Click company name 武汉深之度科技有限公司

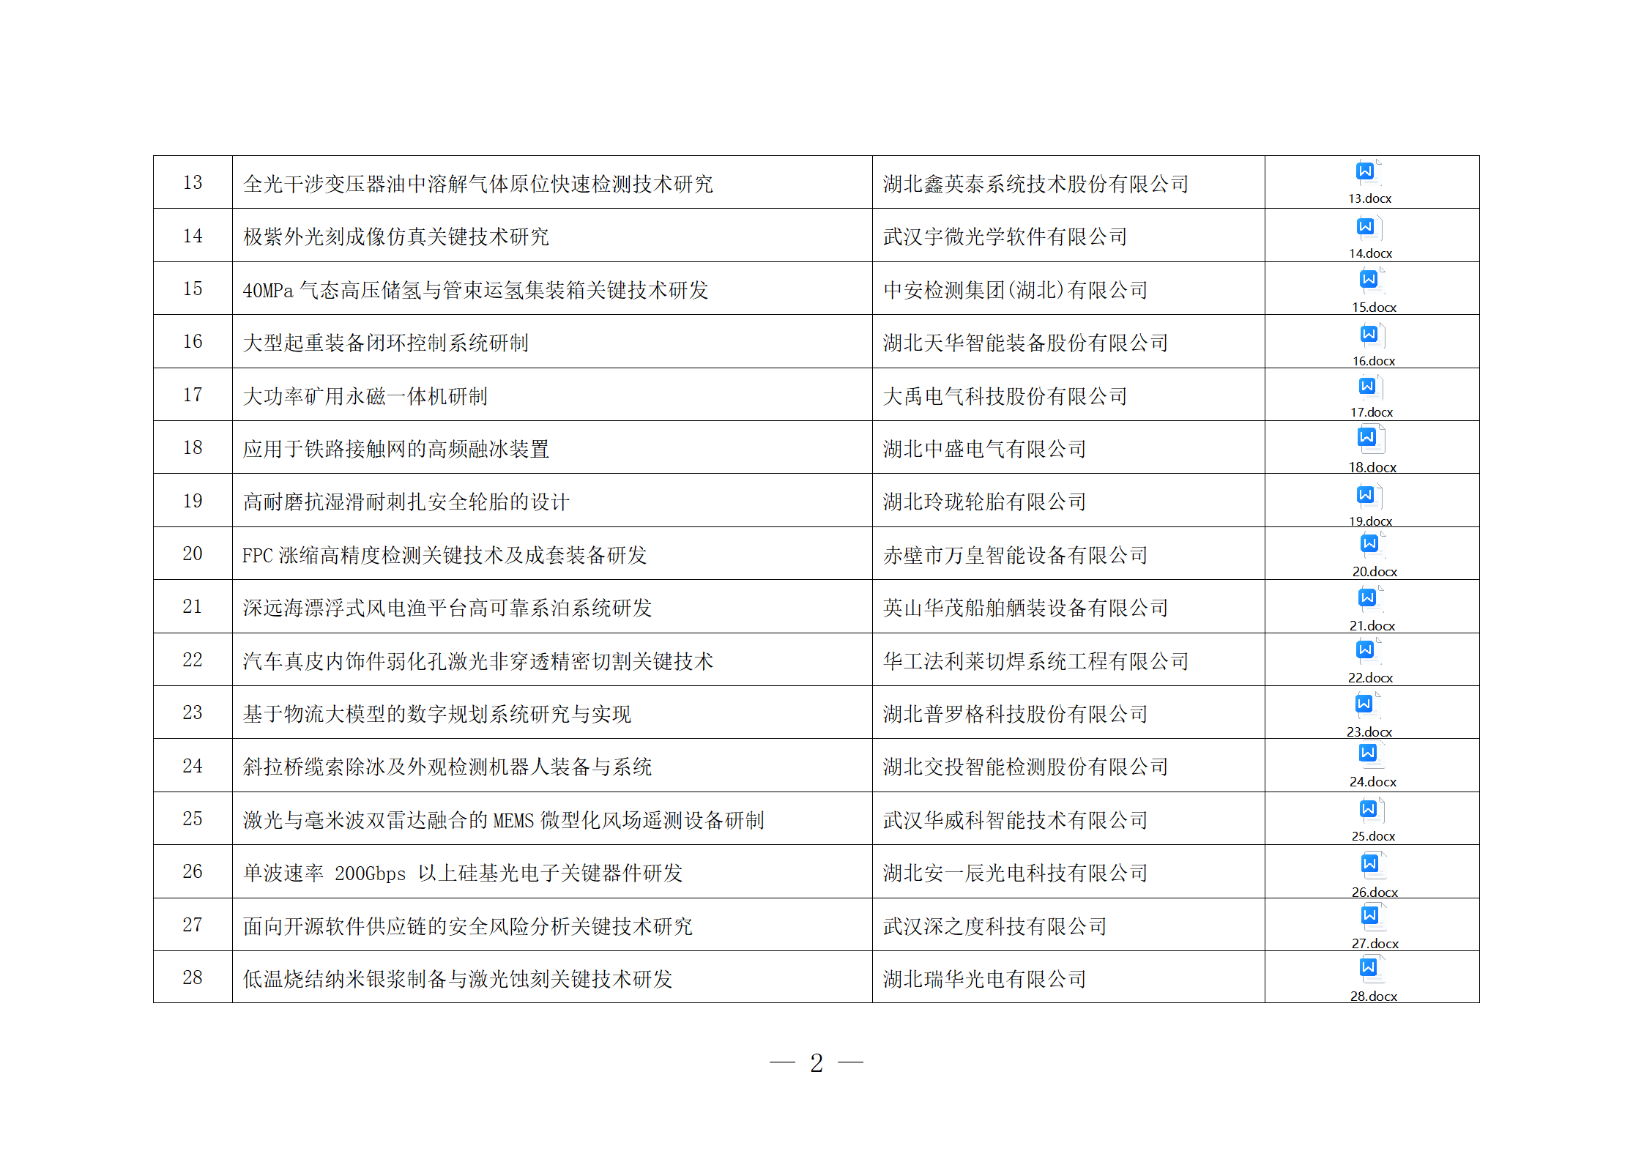coord(994,926)
